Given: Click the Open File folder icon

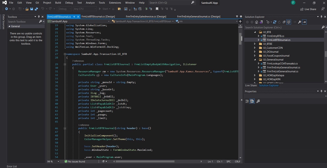Looking at the screenshot, I should pyautogui.click(x=27, y=9).
